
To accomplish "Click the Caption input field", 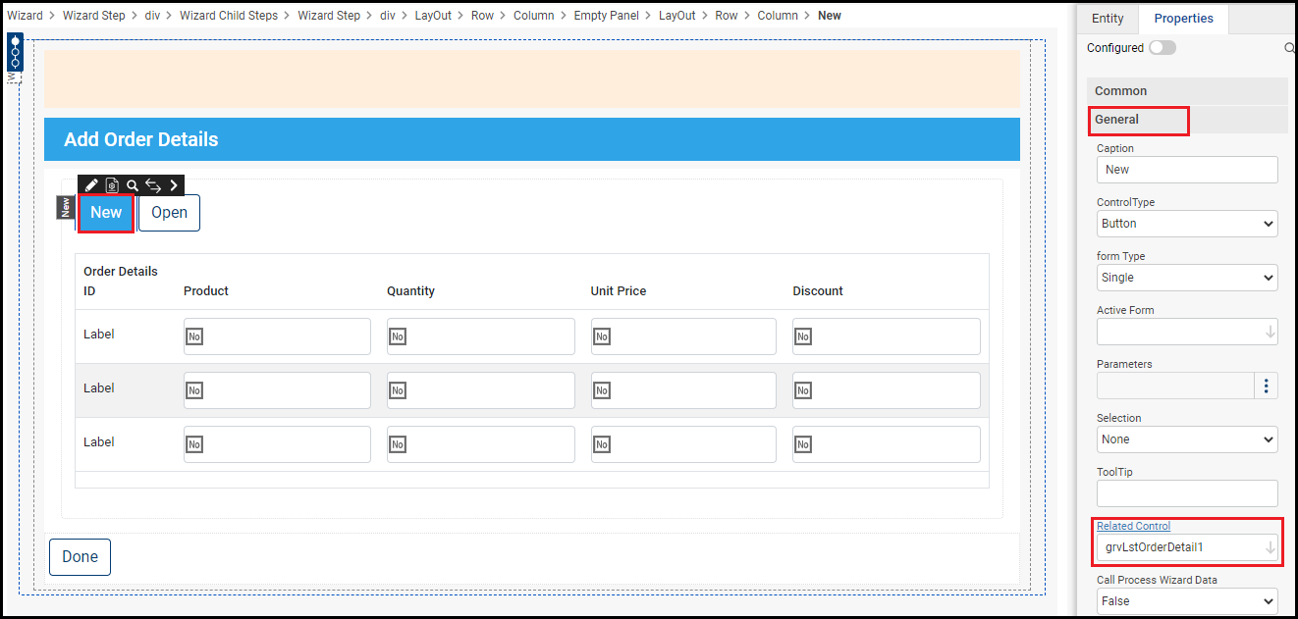I will click(1187, 170).
